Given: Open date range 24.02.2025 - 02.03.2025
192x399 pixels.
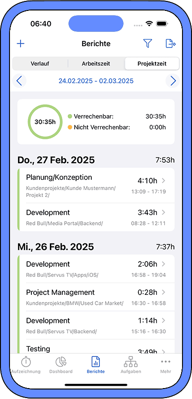Looking at the screenshot, I should [x=96, y=81].
